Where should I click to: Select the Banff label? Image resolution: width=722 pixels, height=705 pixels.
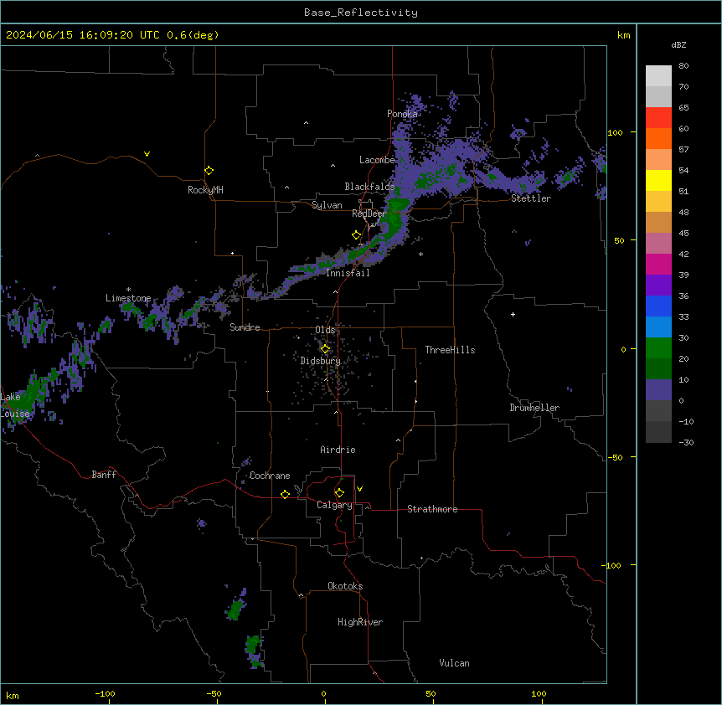[104, 475]
